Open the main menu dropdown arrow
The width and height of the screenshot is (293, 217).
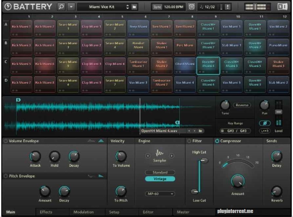point(71,7)
